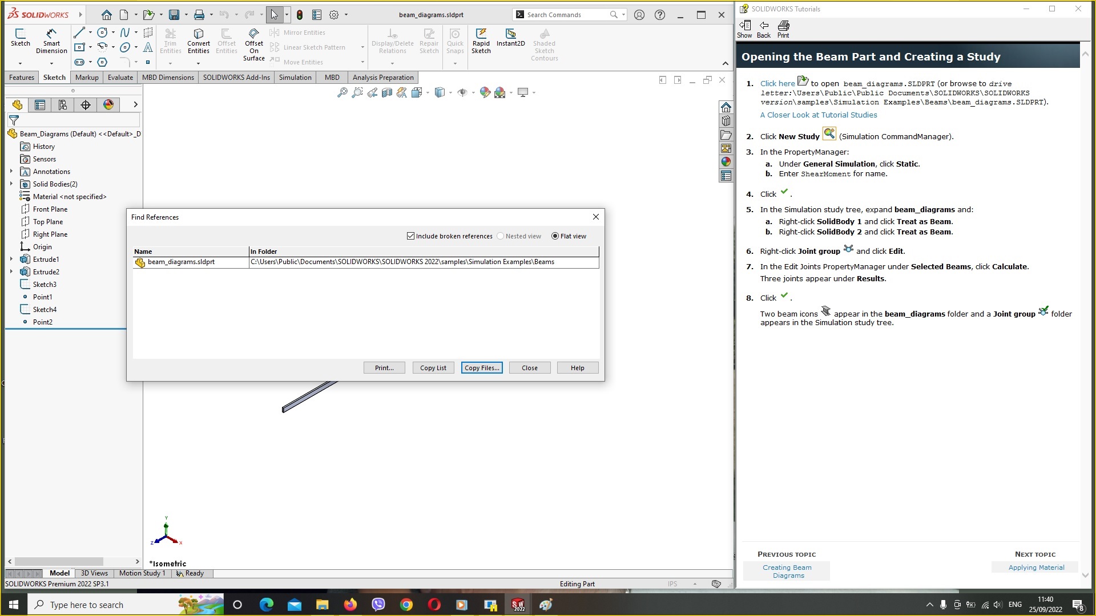Select the Flat view radio button
1096x616 pixels.
click(555, 236)
